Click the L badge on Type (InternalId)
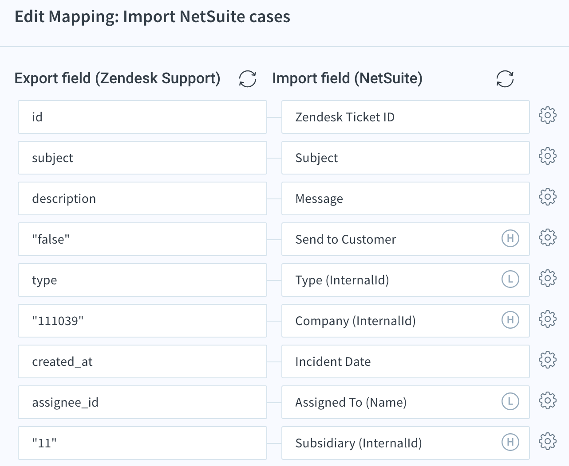Image resolution: width=569 pixels, height=466 pixels. (510, 279)
